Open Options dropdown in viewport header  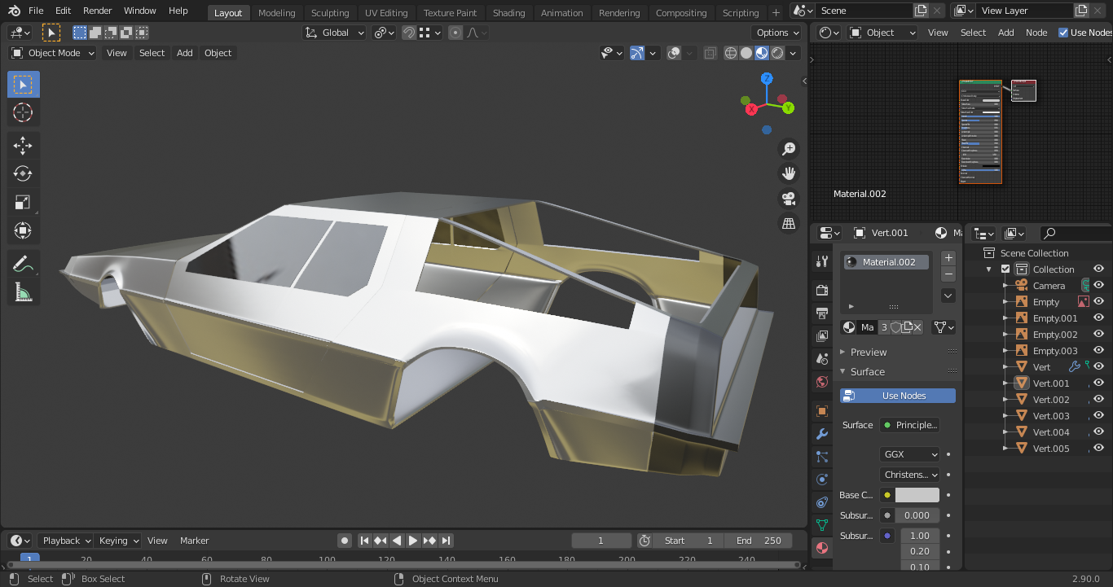(x=777, y=33)
